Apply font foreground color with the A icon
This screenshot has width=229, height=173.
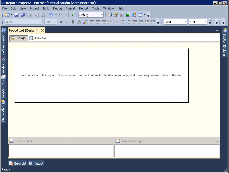pyautogui.click(x=79, y=22)
